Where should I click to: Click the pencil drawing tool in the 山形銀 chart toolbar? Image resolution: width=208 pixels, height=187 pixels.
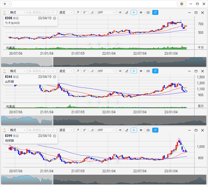click(x=127, y=71)
